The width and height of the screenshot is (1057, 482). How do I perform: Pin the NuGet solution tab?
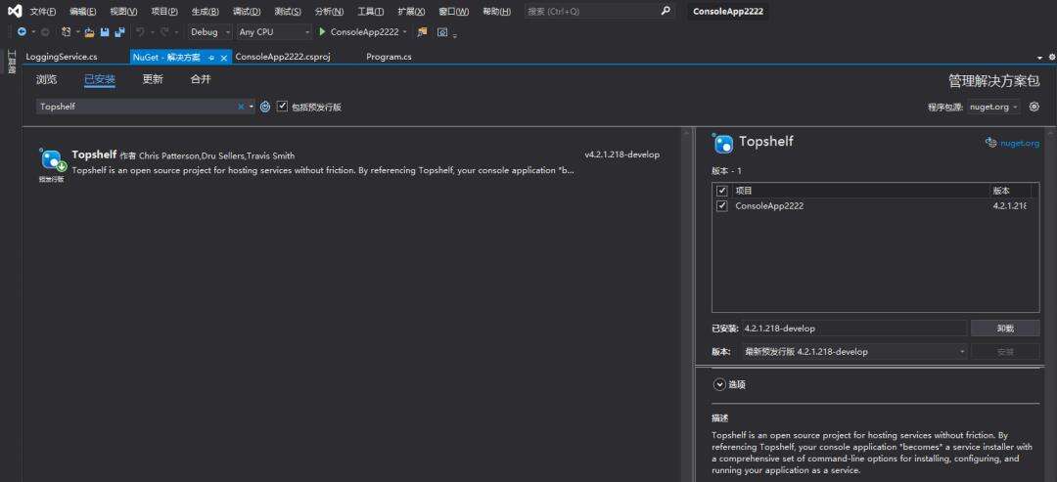pyautogui.click(x=211, y=58)
